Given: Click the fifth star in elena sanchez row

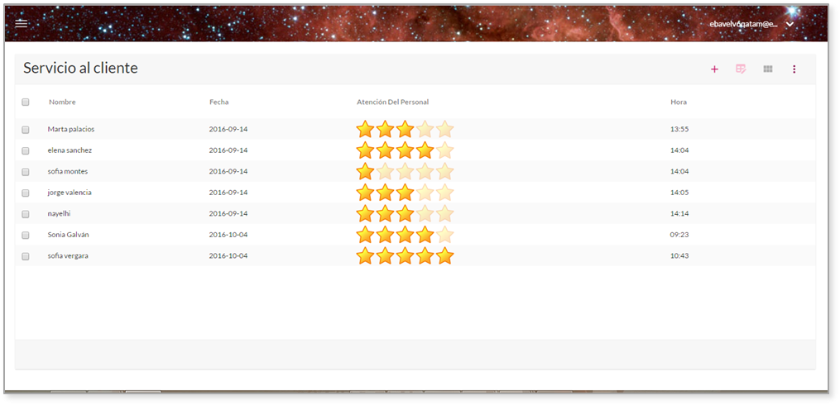Looking at the screenshot, I should 444,150.
